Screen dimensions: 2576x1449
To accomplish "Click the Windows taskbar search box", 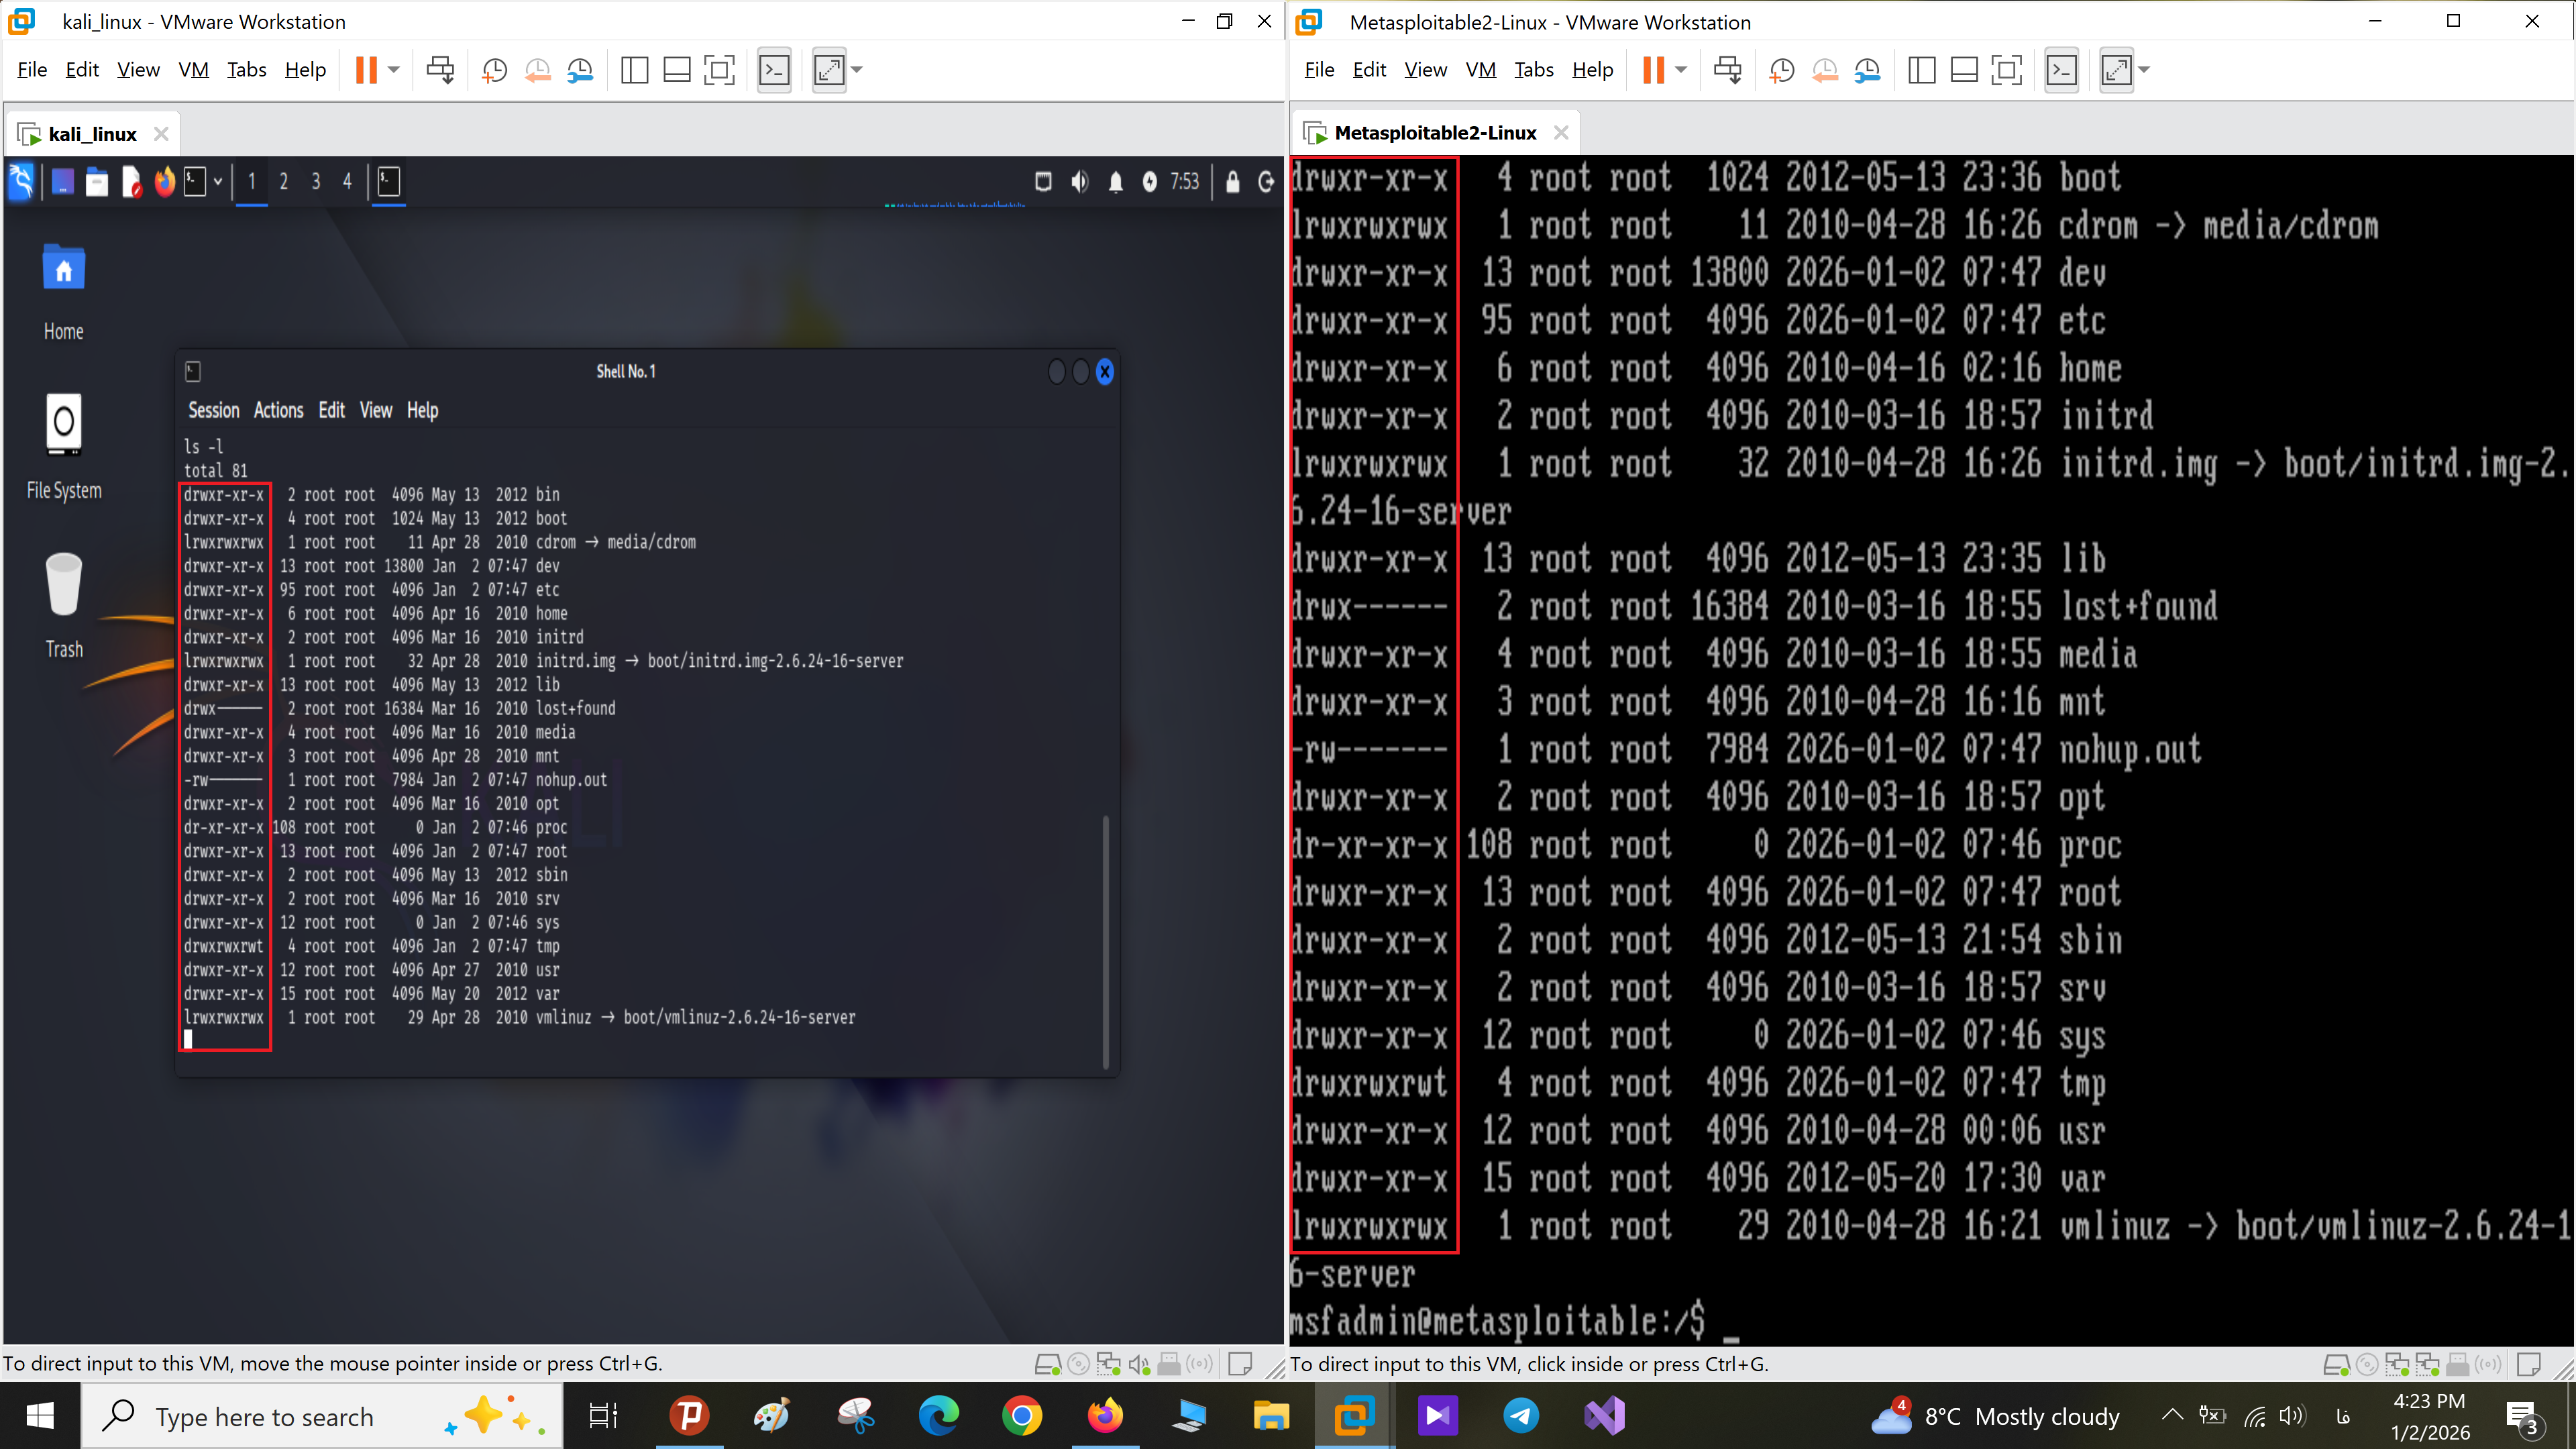I will (x=264, y=1416).
